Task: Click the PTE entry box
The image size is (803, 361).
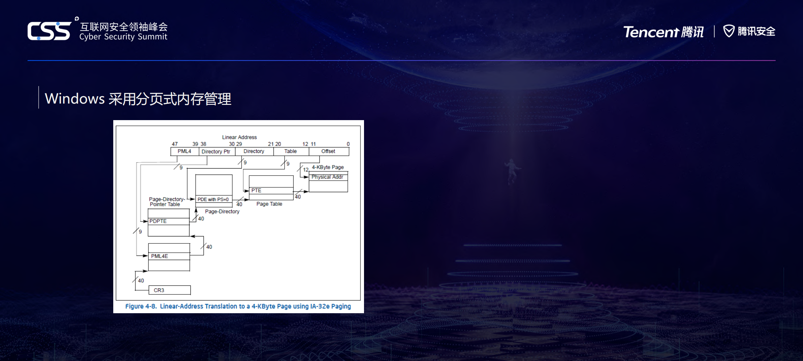Action: click(x=271, y=191)
